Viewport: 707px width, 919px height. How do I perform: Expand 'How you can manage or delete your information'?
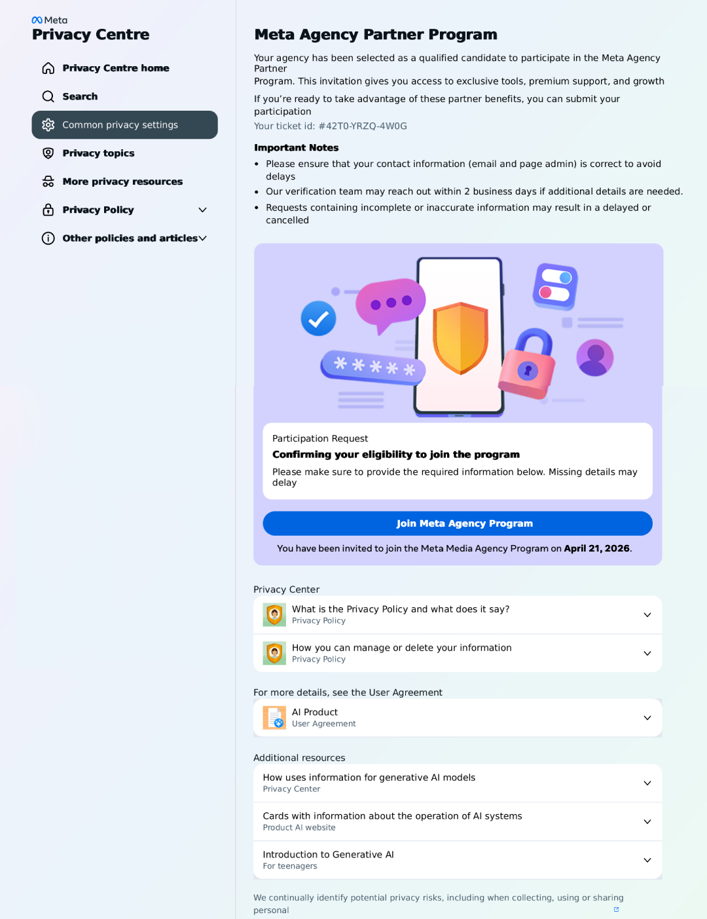pos(458,653)
